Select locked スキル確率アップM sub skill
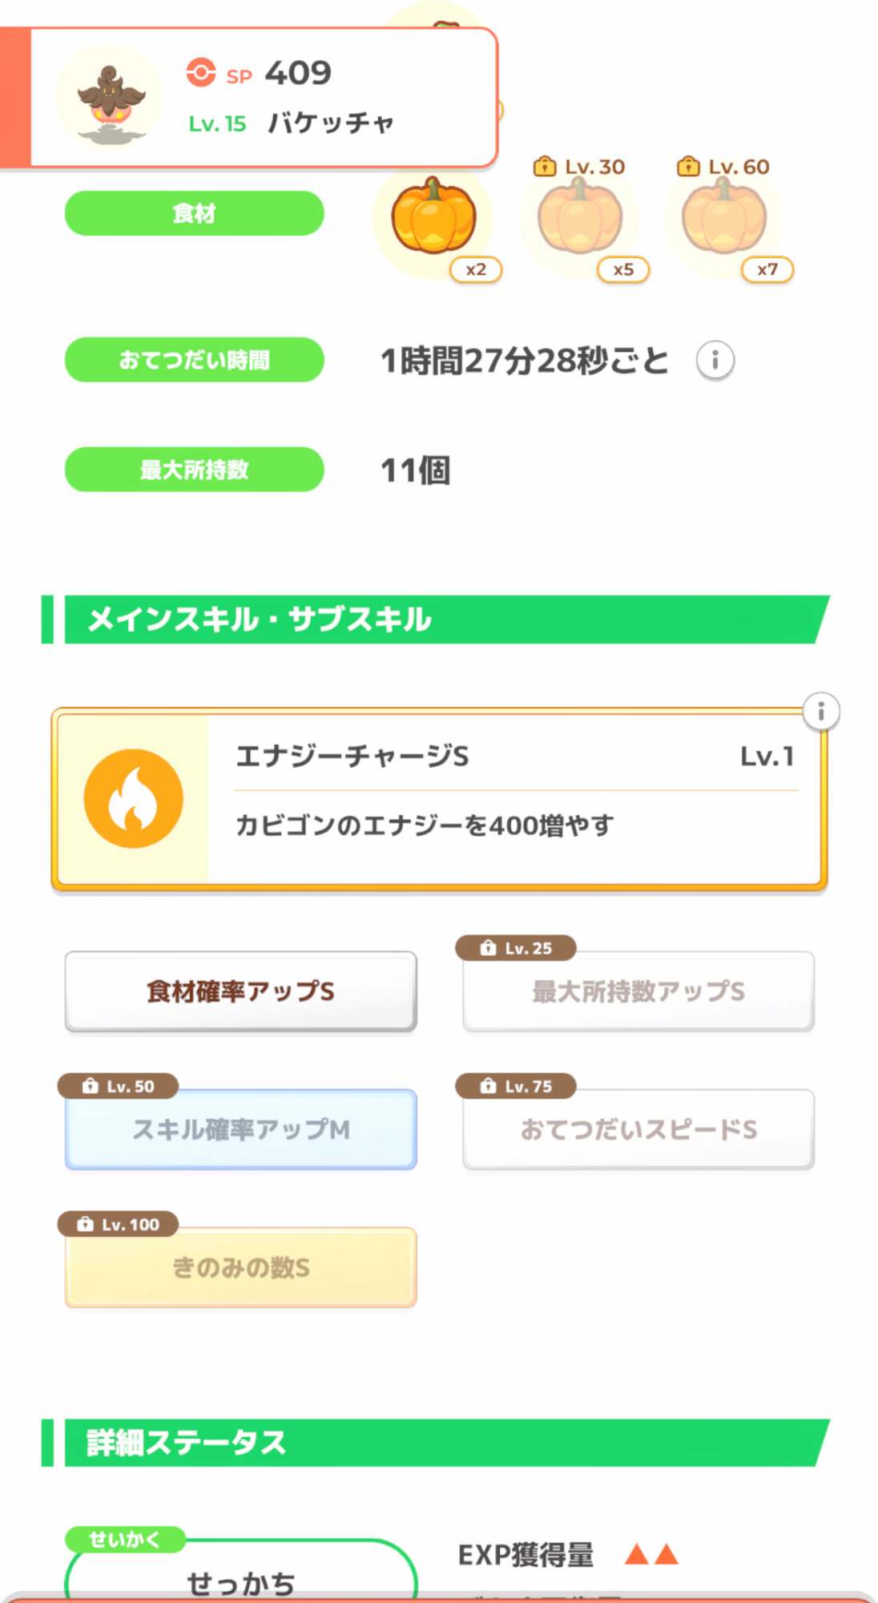The width and height of the screenshot is (878, 1603). (x=240, y=1129)
